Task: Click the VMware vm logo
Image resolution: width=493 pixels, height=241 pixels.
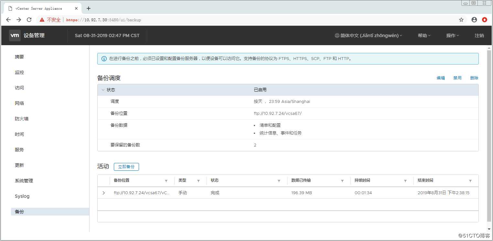Action: (x=15, y=35)
